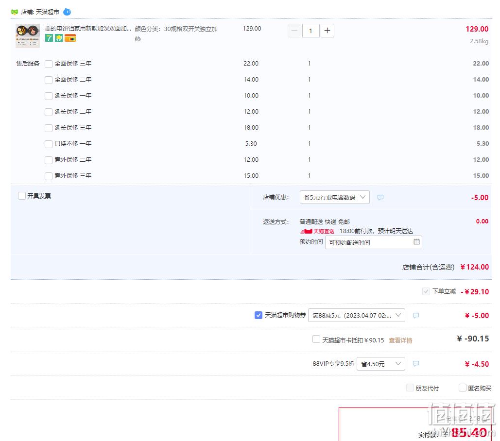Viewport: 500px width, 441px height.
Task: Click the ¥ -90.15 card deduction amount
Action: click(473, 339)
